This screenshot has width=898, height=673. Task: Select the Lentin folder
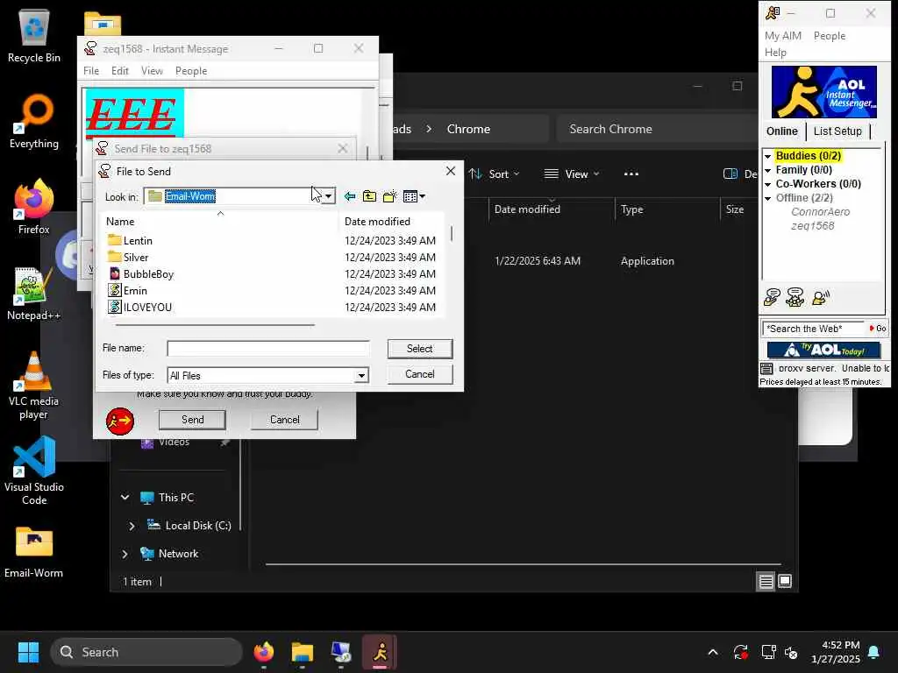[x=131, y=240]
